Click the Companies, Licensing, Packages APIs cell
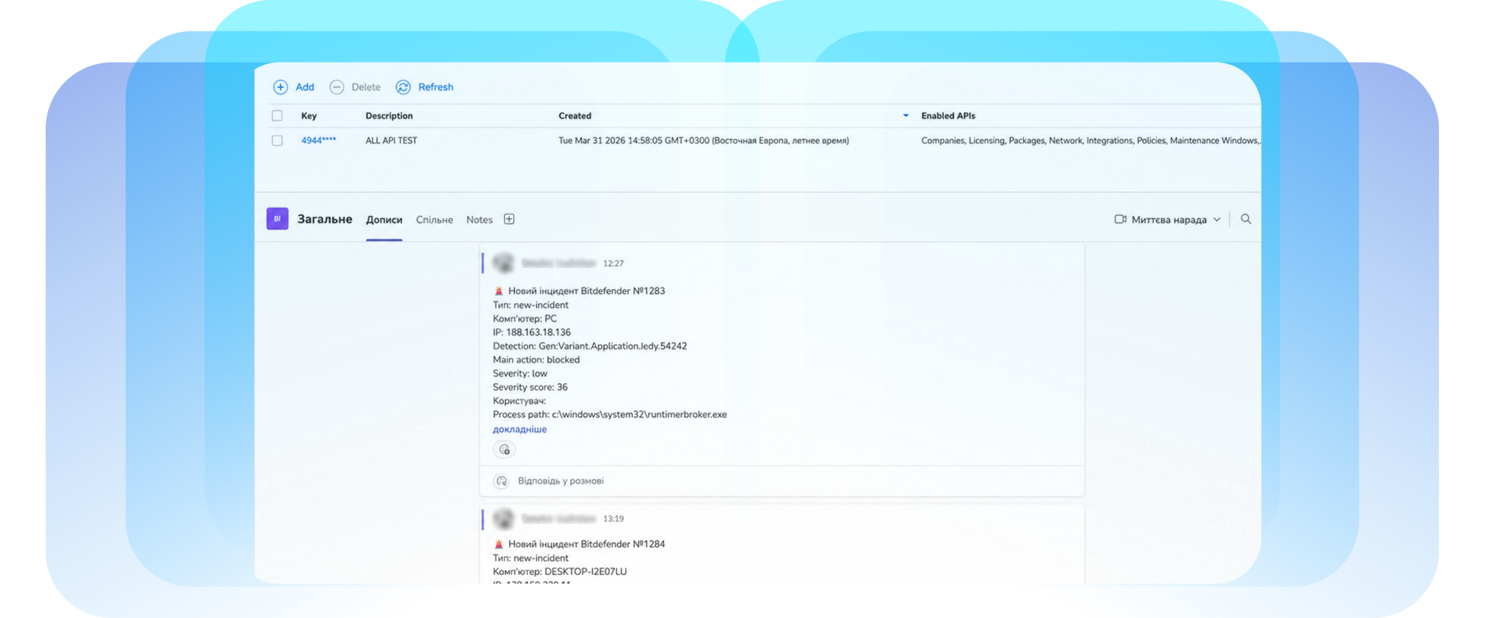The width and height of the screenshot is (1495, 618). coord(1091,140)
